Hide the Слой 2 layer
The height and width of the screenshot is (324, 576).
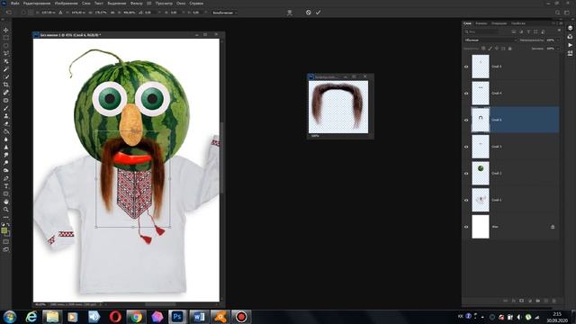coord(466,174)
